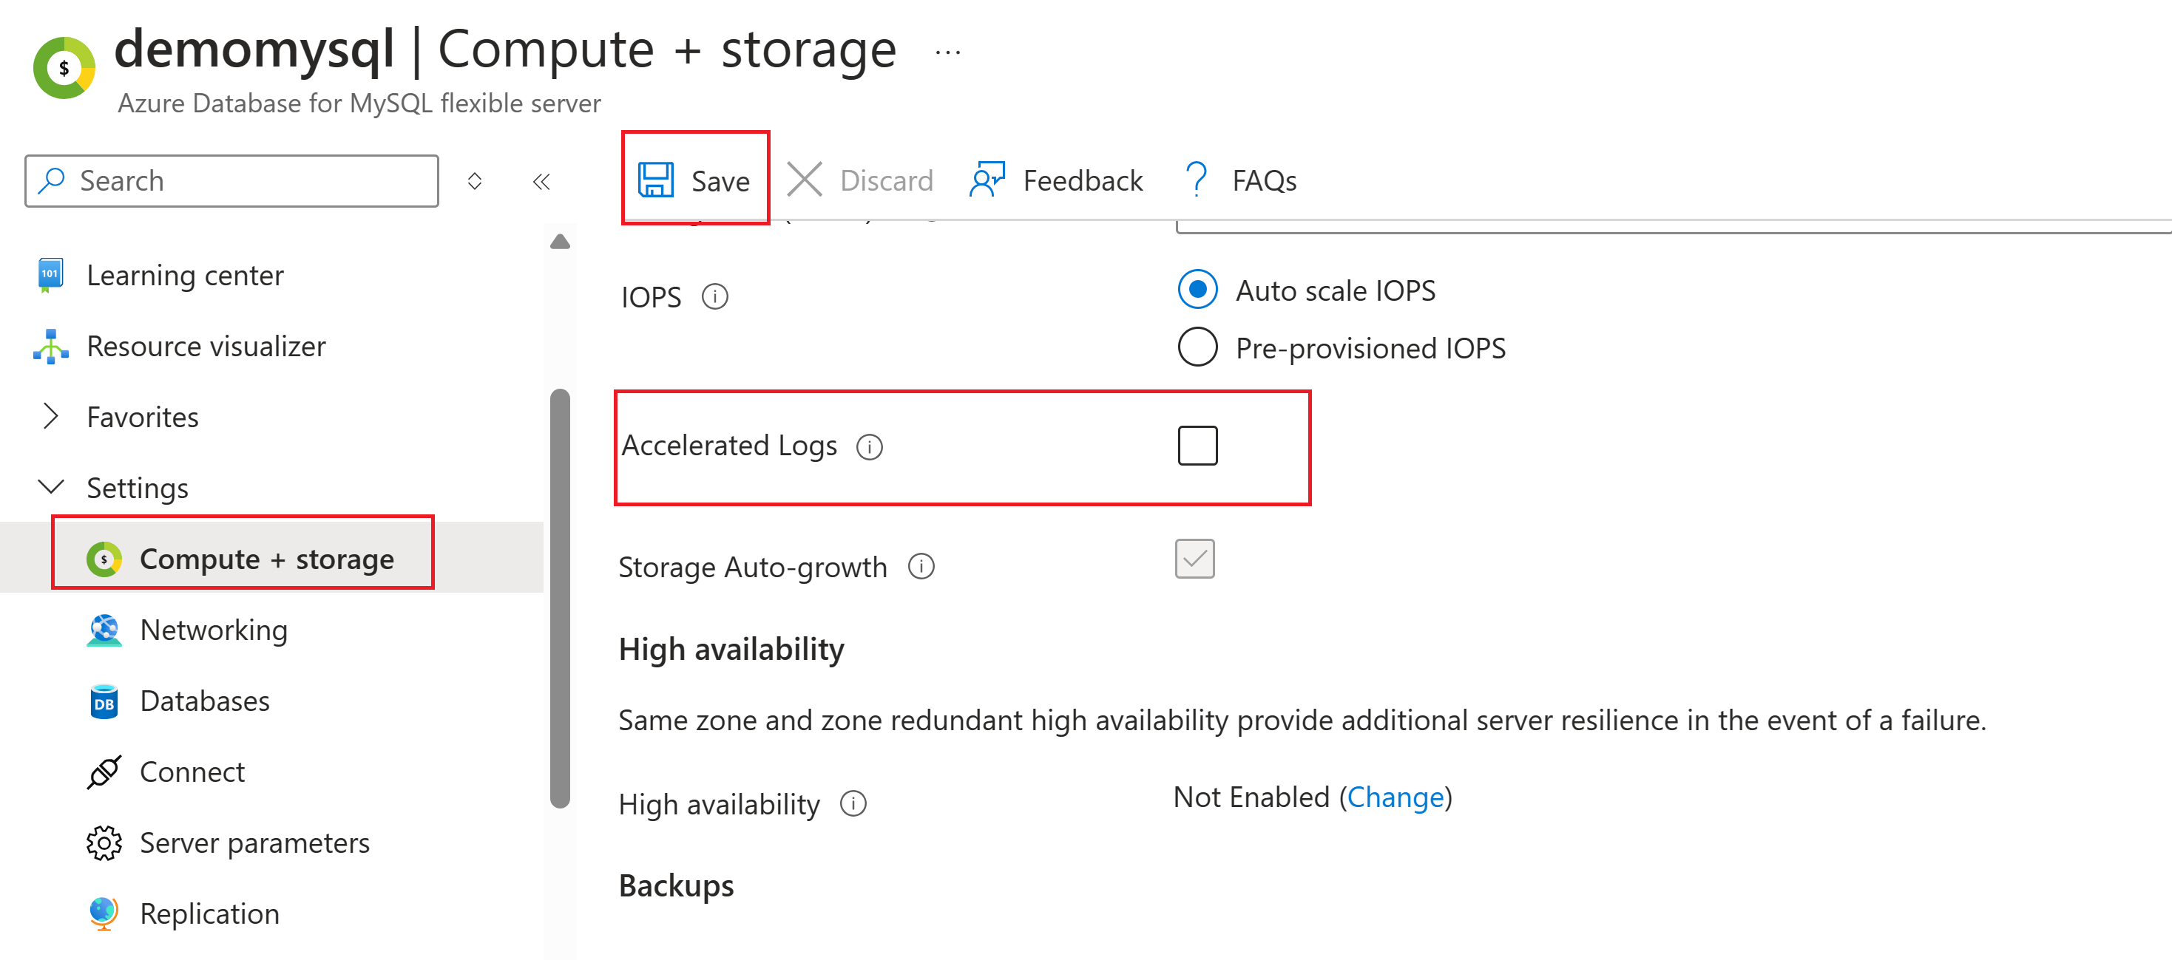The image size is (2172, 960).
Task: Click the IOPS info icon
Action: coord(714,296)
